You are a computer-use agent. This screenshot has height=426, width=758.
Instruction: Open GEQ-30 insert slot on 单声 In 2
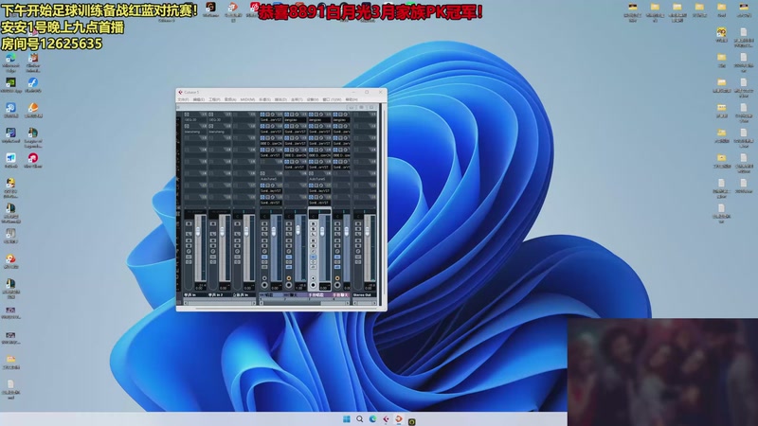(x=218, y=120)
